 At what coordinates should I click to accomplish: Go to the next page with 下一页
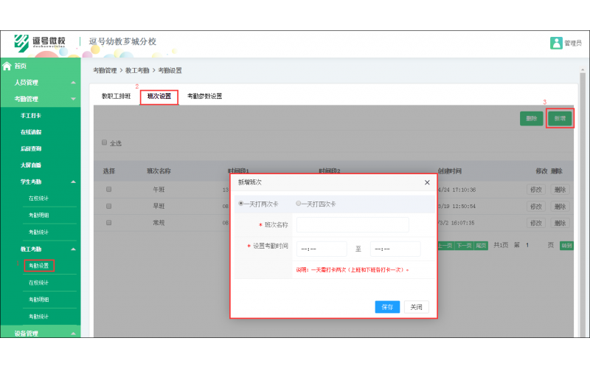[464, 246]
